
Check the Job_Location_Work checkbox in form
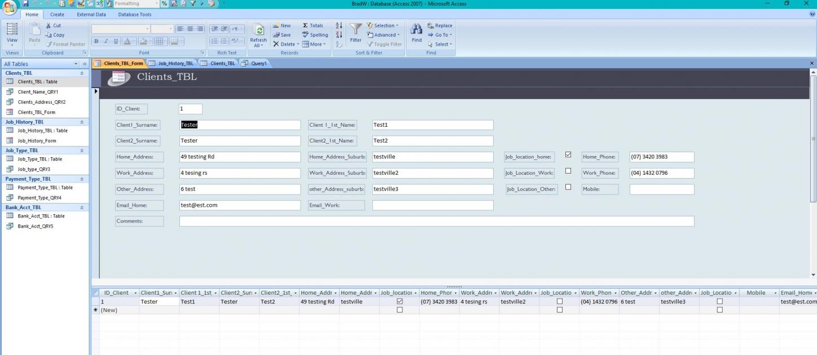(568, 171)
